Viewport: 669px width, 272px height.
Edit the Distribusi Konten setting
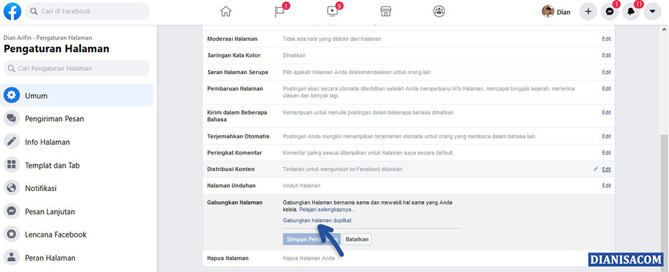(606, 169)
